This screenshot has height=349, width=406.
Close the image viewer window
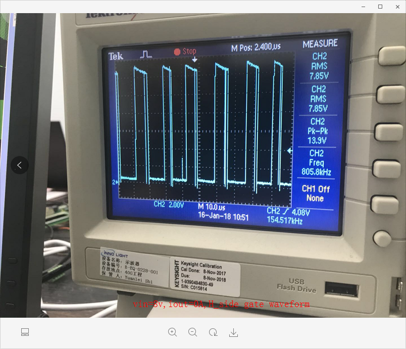(x=397, y=7)
